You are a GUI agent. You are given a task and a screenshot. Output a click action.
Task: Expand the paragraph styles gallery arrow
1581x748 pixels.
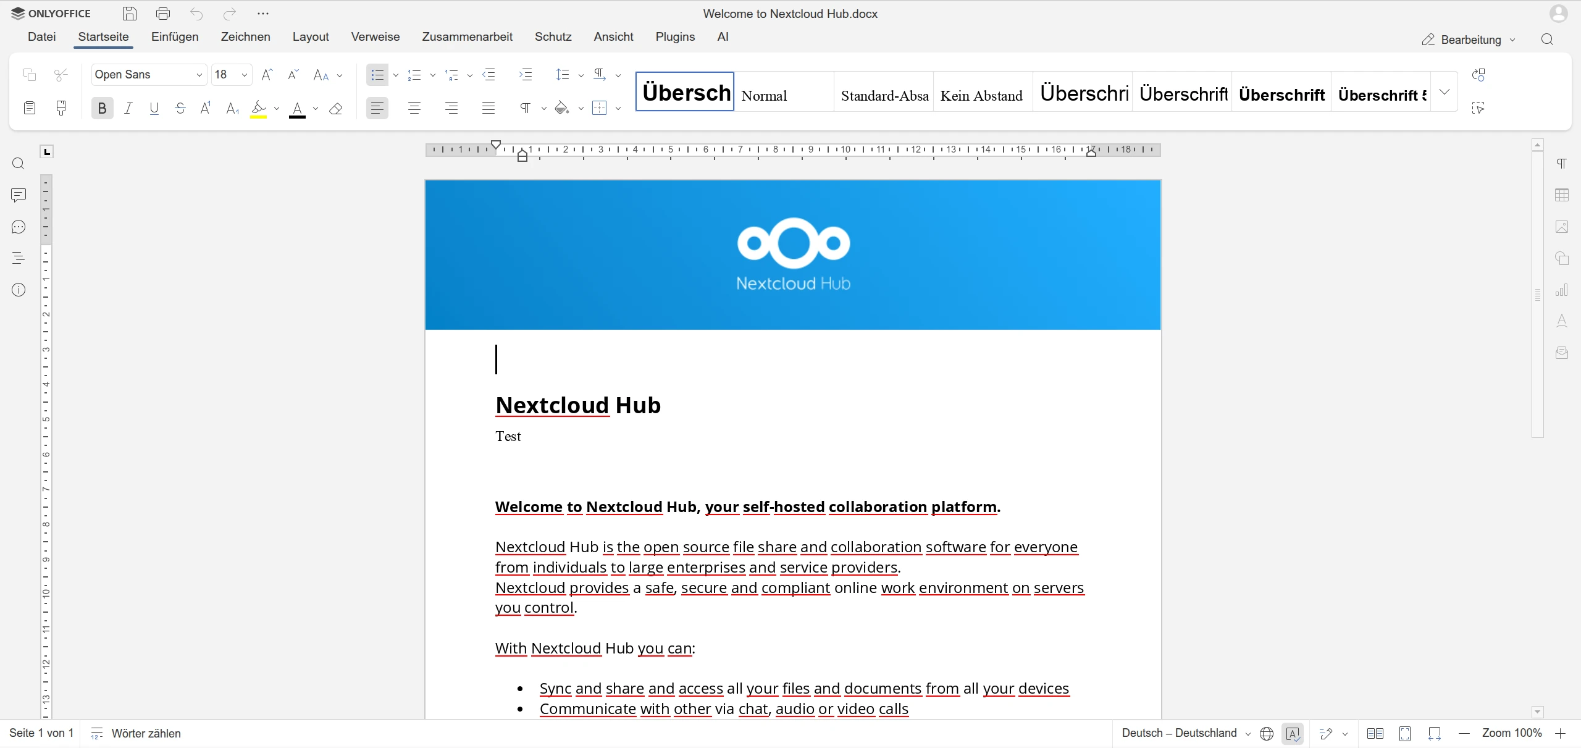pyautogui.click(x=1444, y=92)
